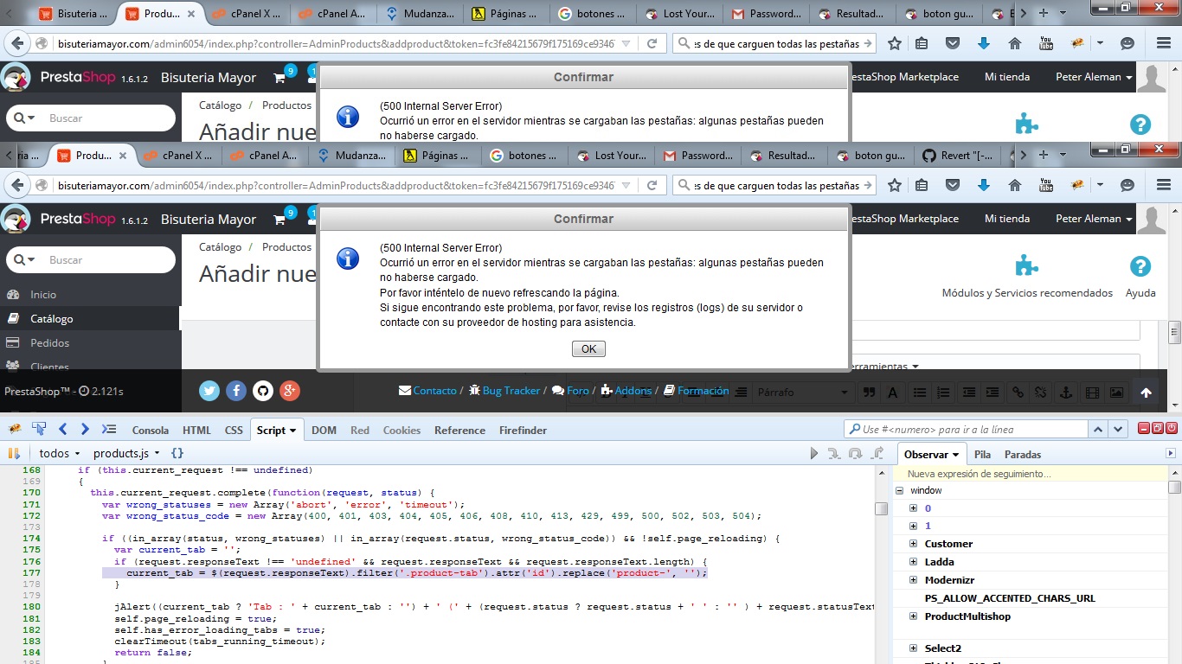Image resolution: width=1182 pixels, height=664 pixels.
Task: Click the Firebug bug icon
Action: click(x=14, y=430)
